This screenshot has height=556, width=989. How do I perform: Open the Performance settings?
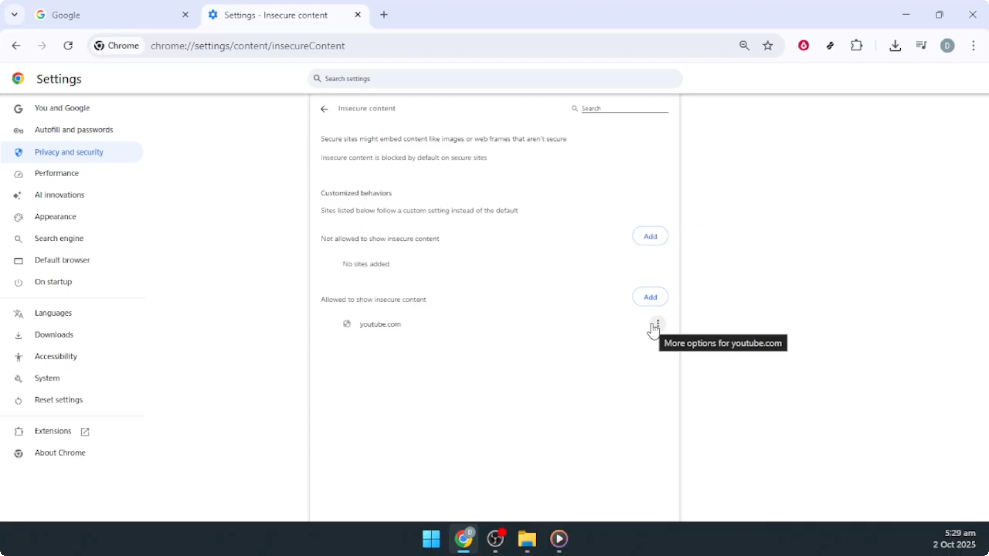[56, 173]
